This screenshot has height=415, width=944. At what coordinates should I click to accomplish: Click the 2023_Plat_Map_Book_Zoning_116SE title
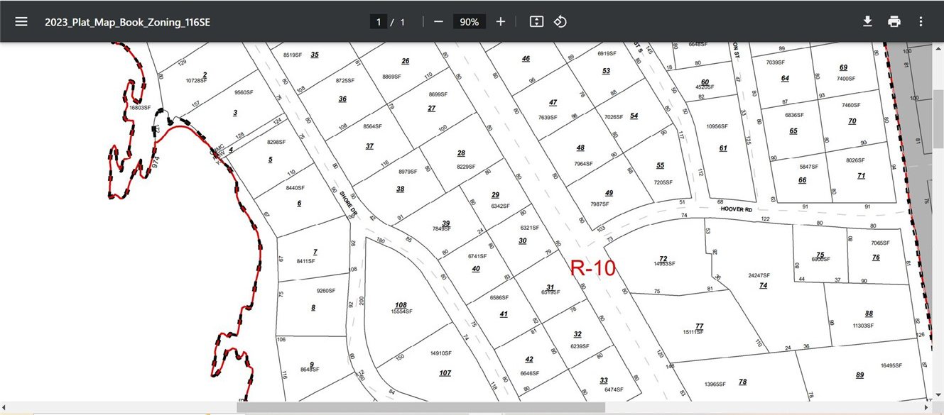[x=128, y=22]
